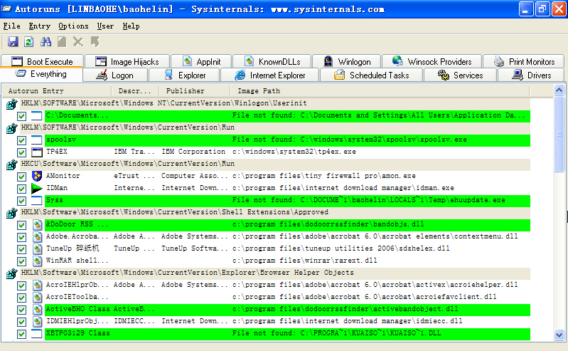Click the vertical scrollbar thumb
Viewport: 568px width, 351px height.
click(559, 134)
